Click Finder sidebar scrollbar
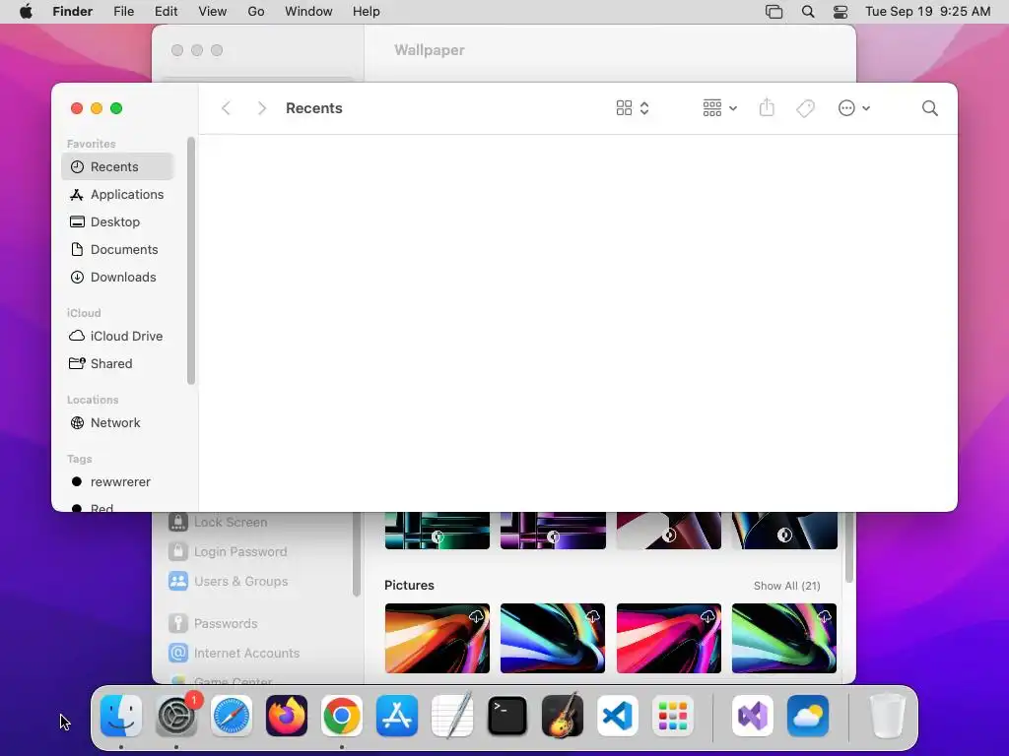Image resolution: width=1009 pixels, height=756 pixels. [x=190, y=261]
